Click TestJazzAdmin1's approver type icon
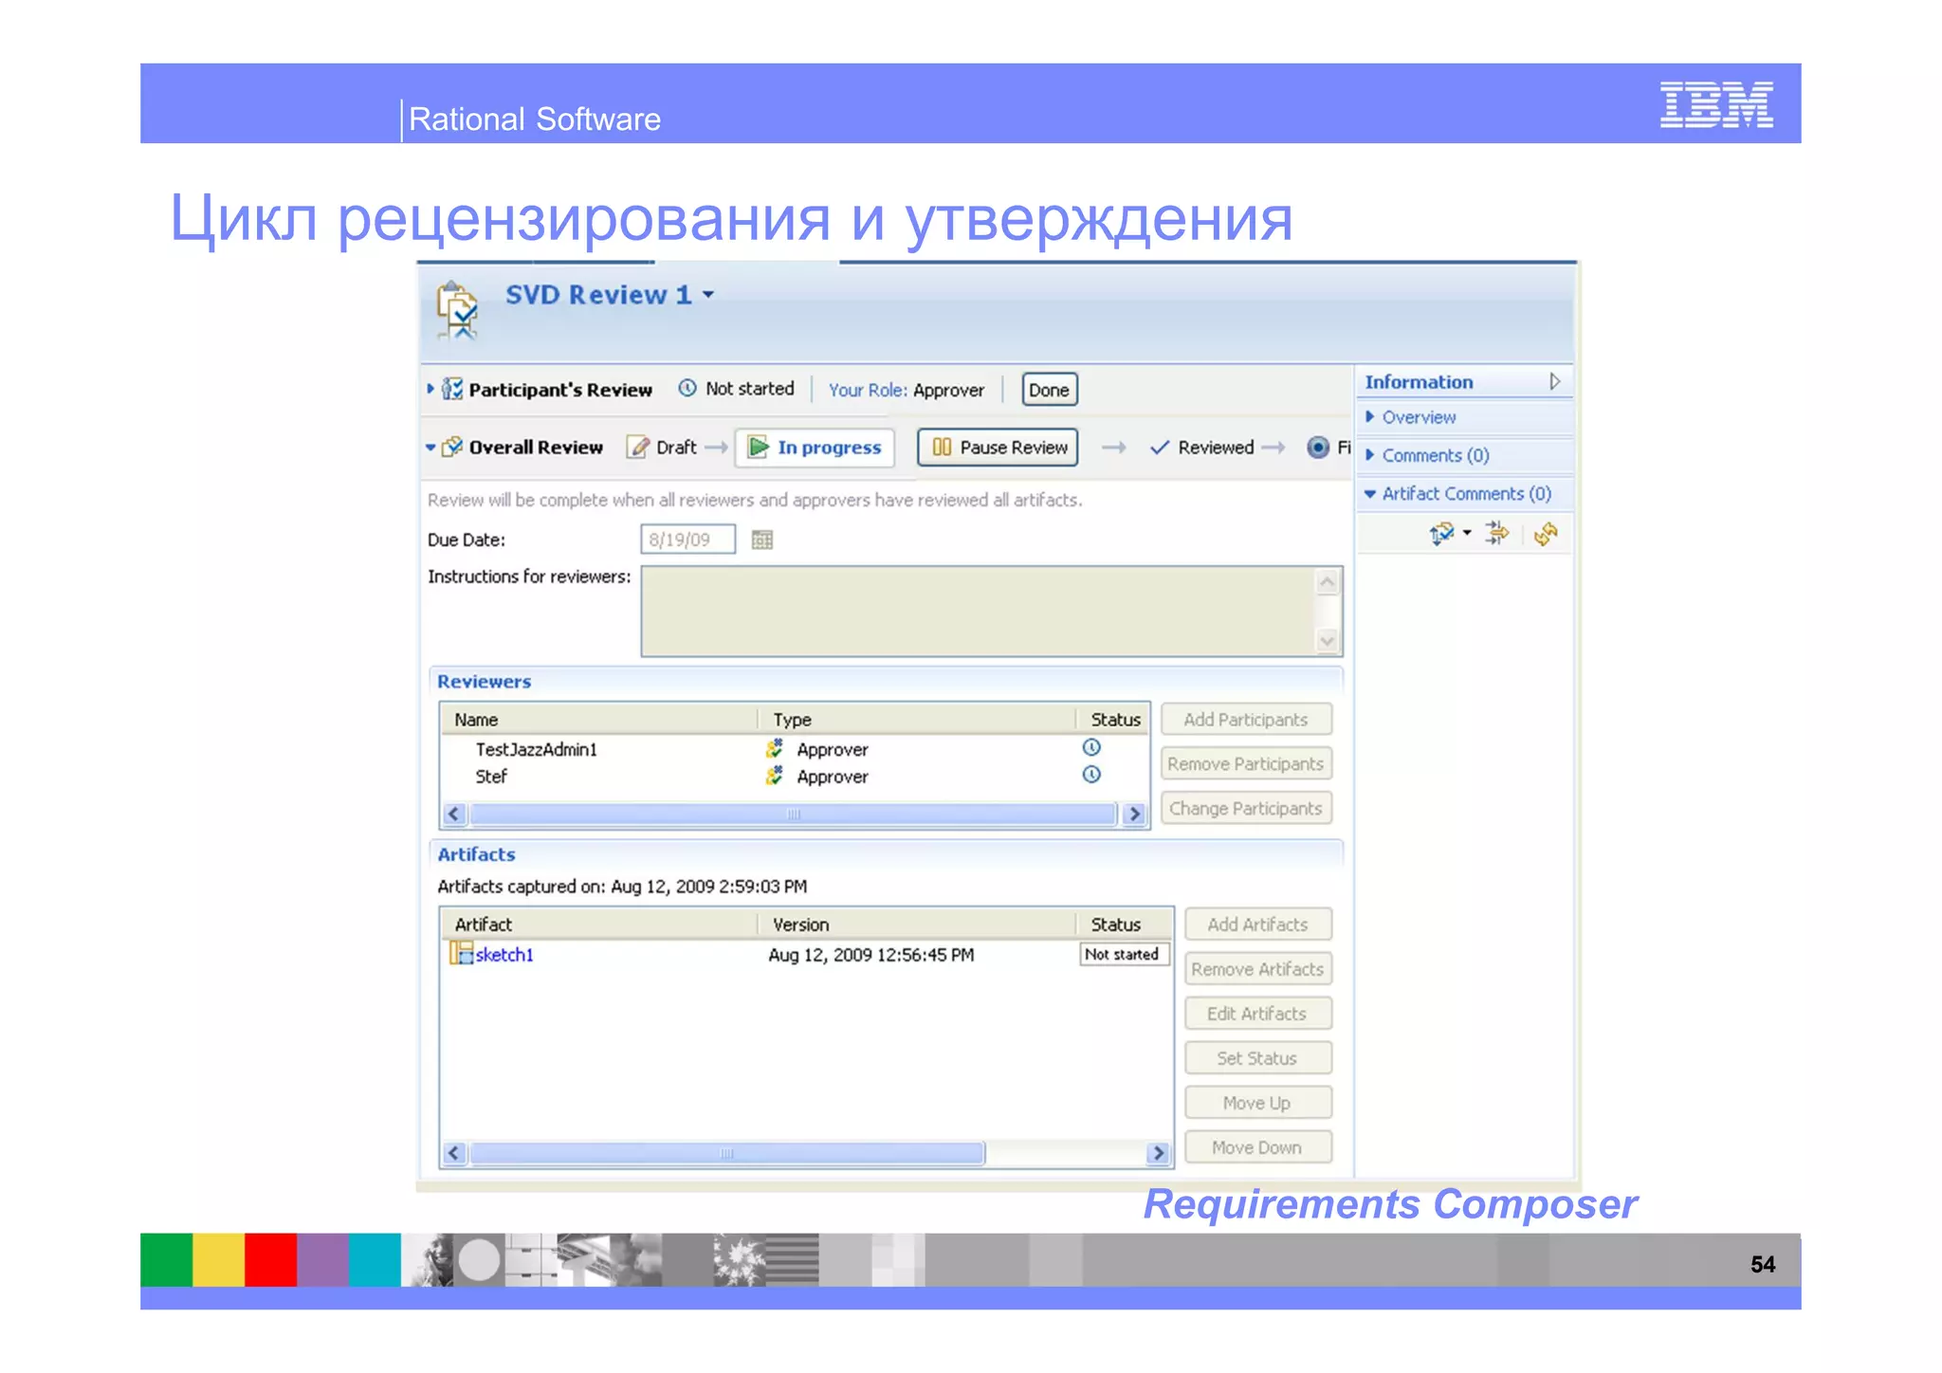Viewport: 1942px width, 1373px height. [x=775, y=749]
